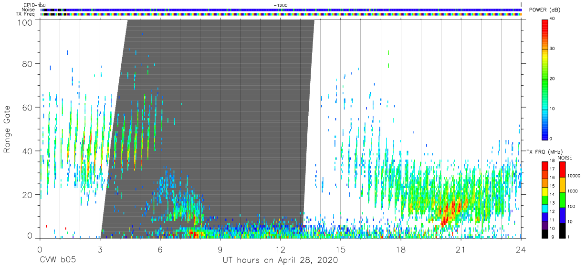Click the red top segment of TX FRQ color bar
Viewport: 586px width, 270px height.
pyautogui.click(x=544, y=166)
